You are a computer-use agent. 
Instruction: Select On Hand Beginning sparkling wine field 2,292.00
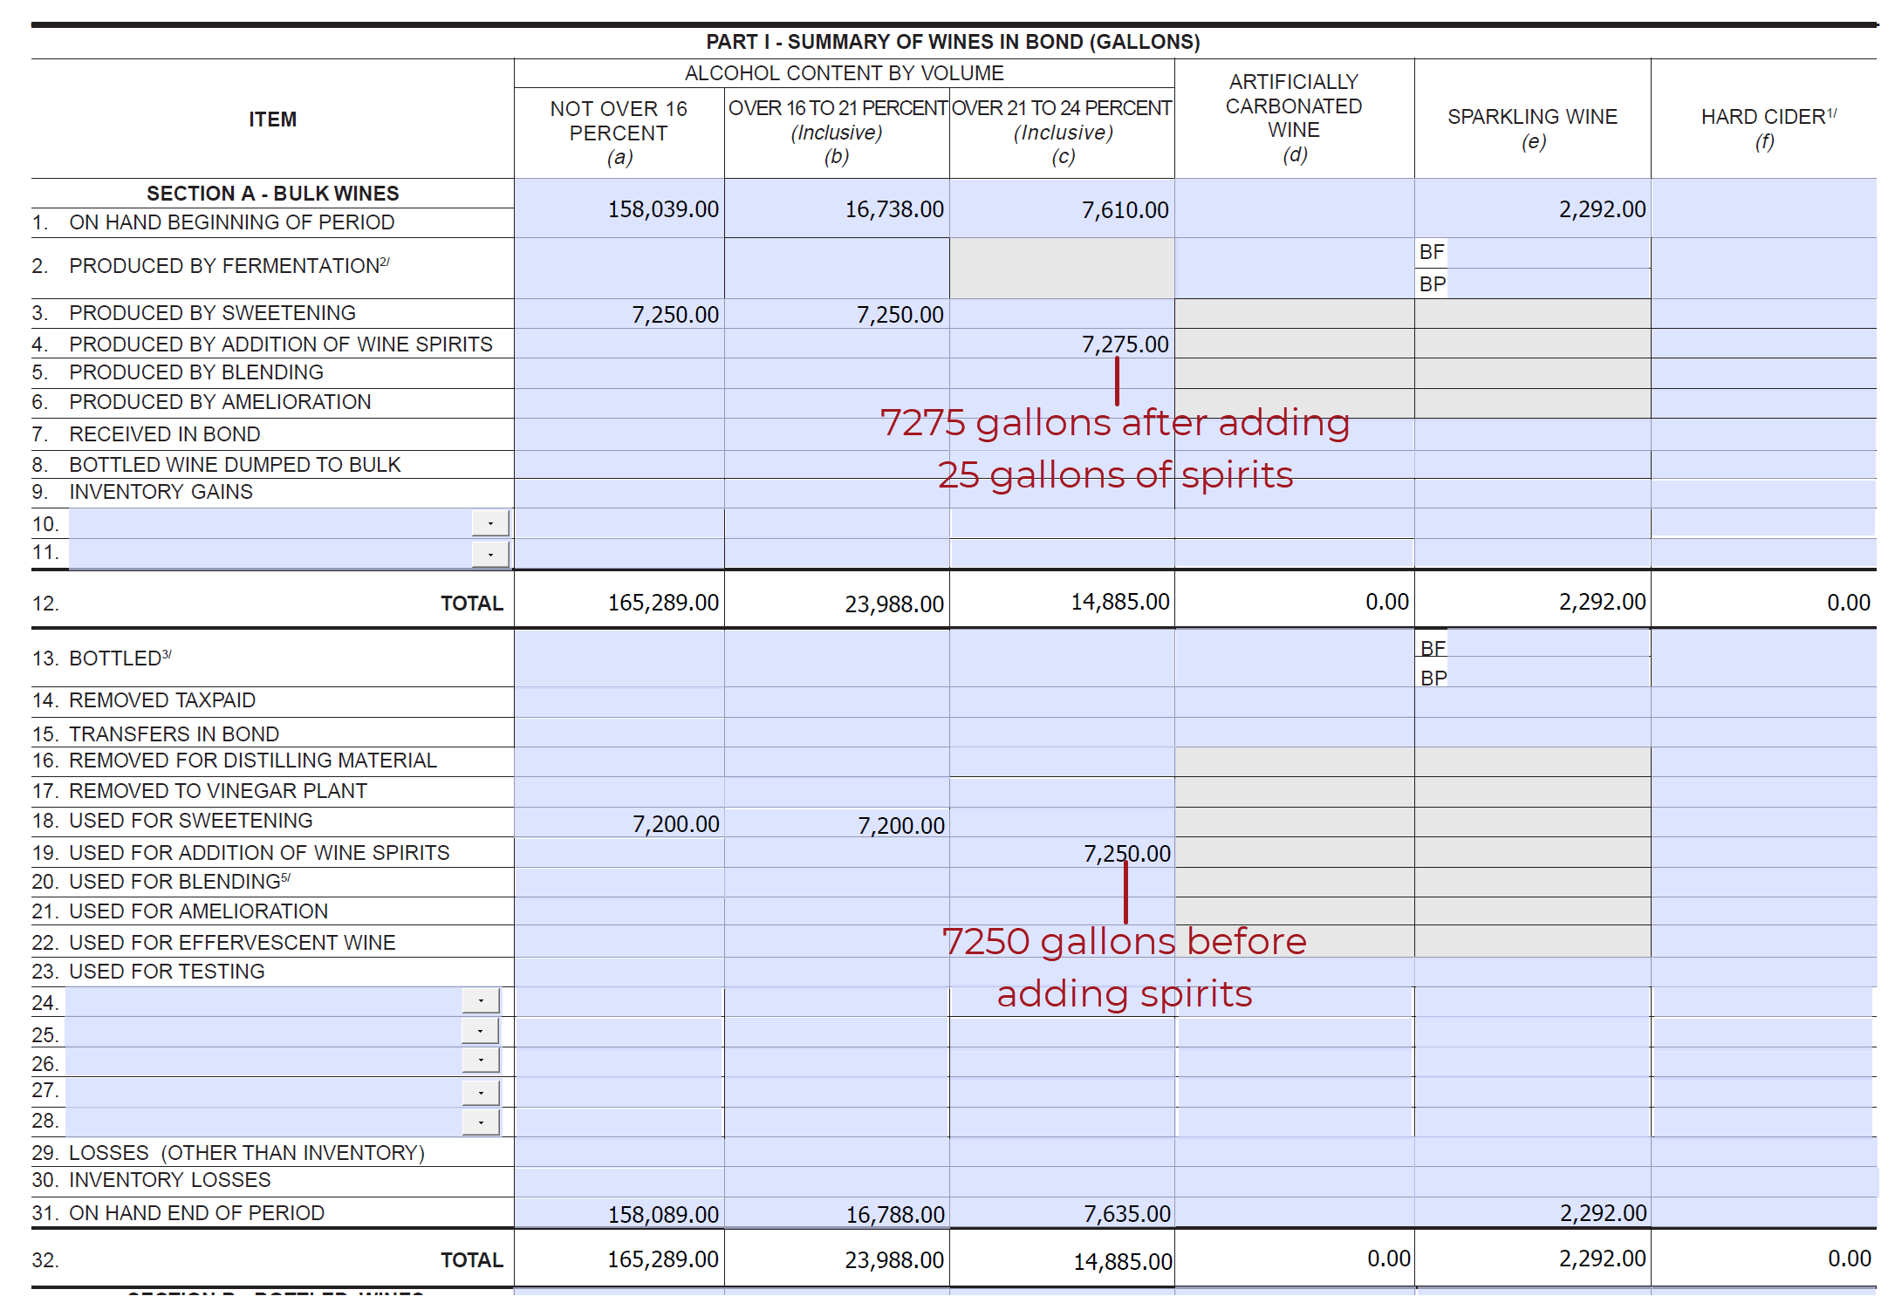1532,208
